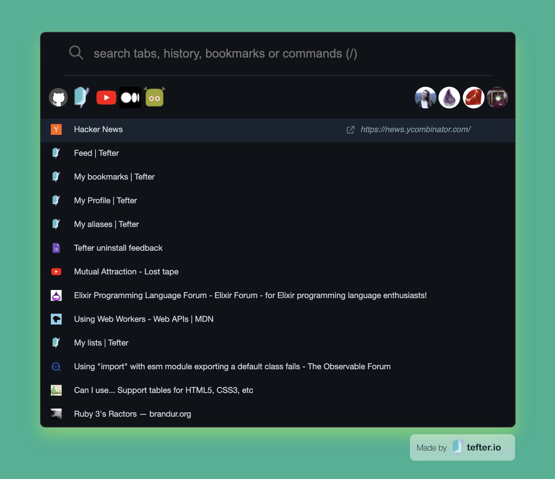Click the Medium shortcut icon

[130, 97]
